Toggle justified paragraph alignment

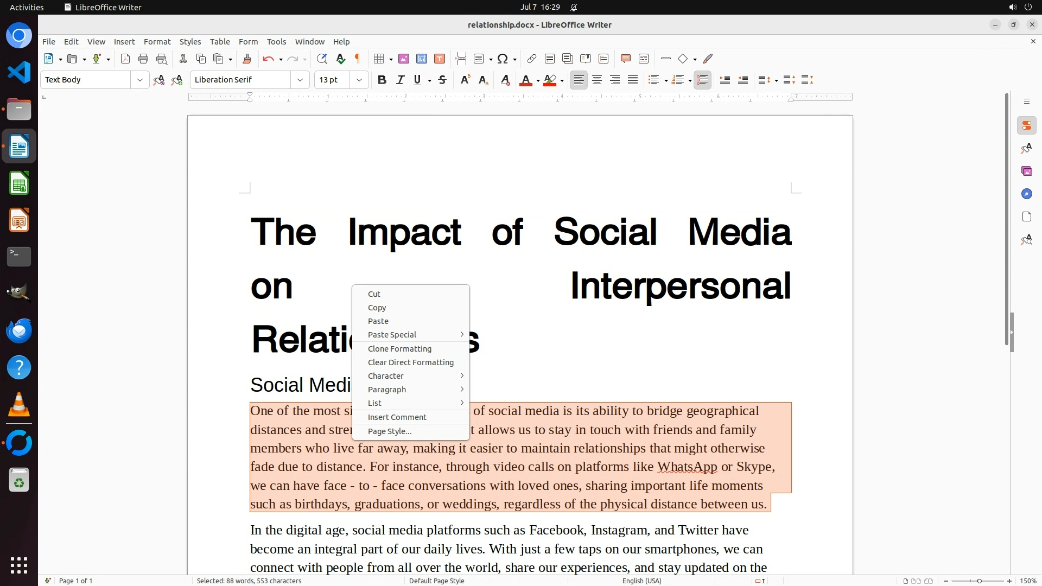click(x=633, y=80)
